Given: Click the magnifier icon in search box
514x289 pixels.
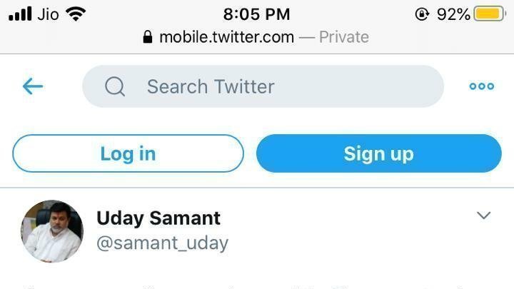Looking at the screenshot, I should (x=115, y=86).
